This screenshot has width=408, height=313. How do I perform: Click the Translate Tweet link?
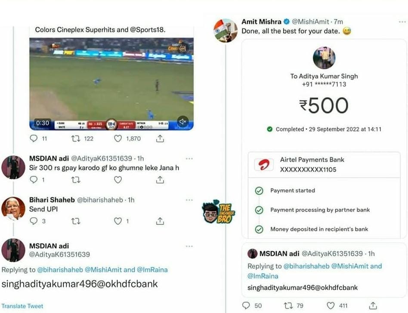pos(22,306)
